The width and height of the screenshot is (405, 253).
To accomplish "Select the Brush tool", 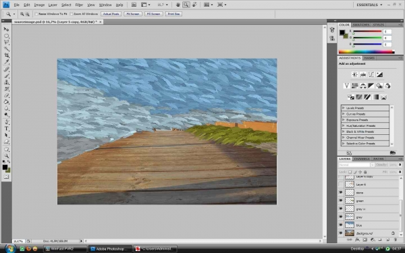I will click(x=6, y=76).
